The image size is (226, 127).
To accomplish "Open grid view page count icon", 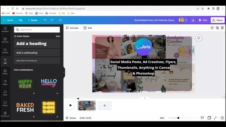I will 209,118.
